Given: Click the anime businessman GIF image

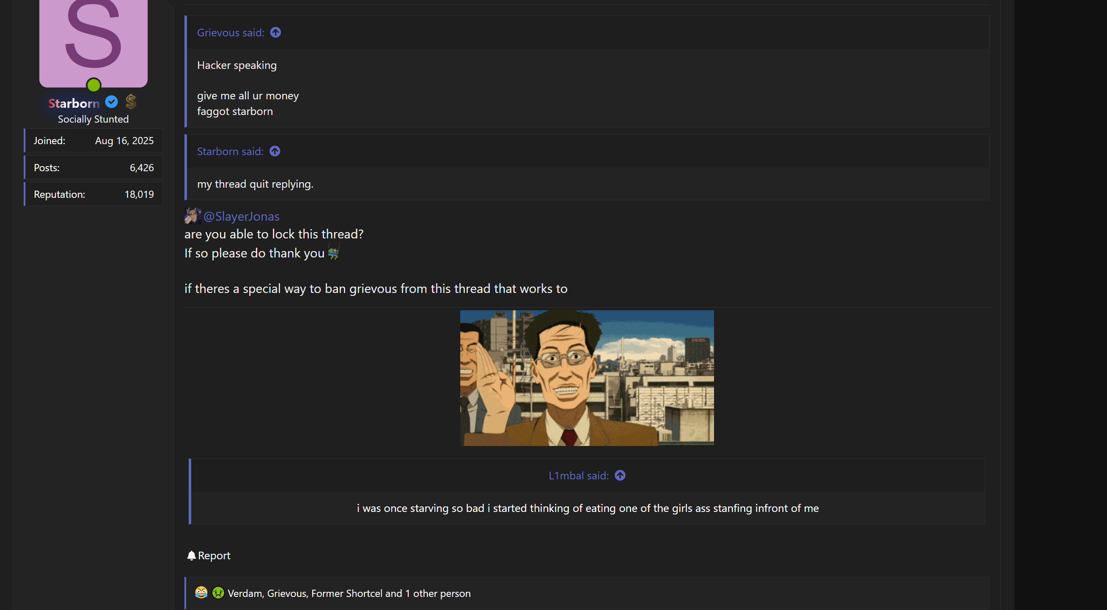Looking at the screenshot, I should pyautogui.click(x=587, y=377).
